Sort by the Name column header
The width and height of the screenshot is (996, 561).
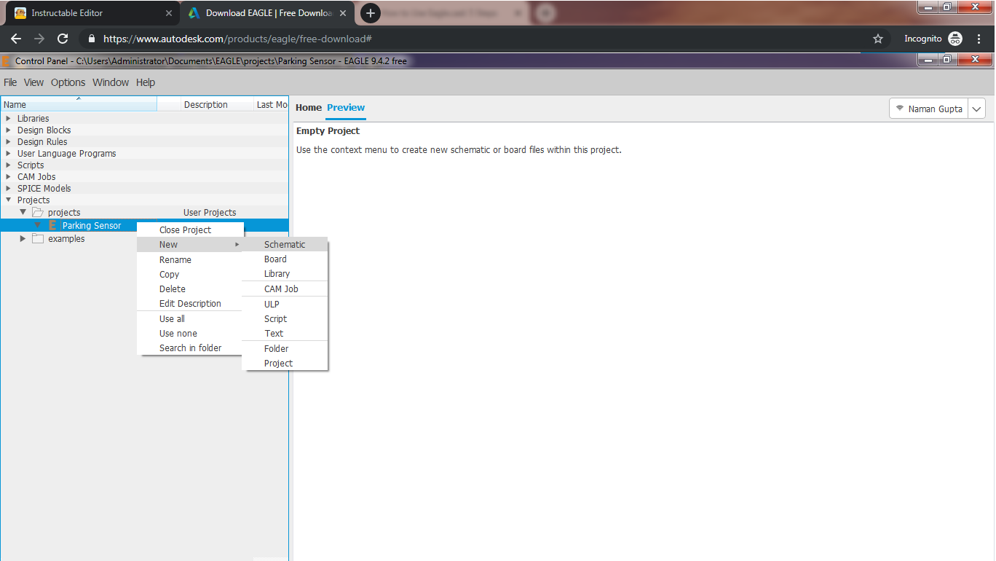click(x=79, y=105)
